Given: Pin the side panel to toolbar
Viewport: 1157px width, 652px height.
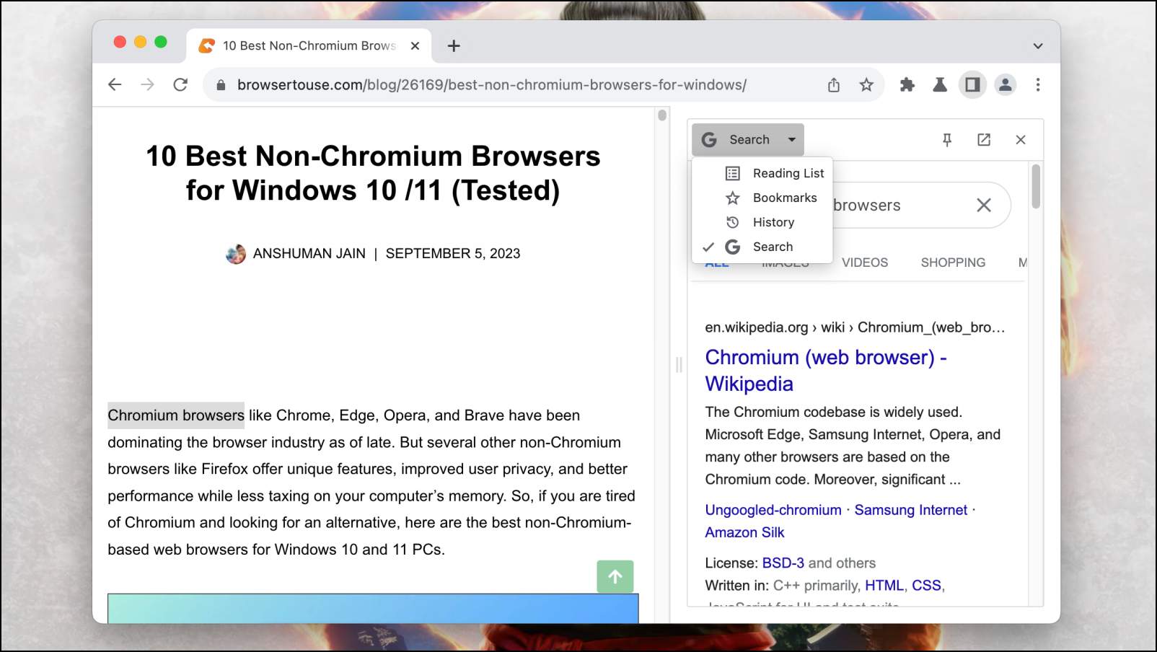Looking at the screenshot, I should tap(947, 140).
